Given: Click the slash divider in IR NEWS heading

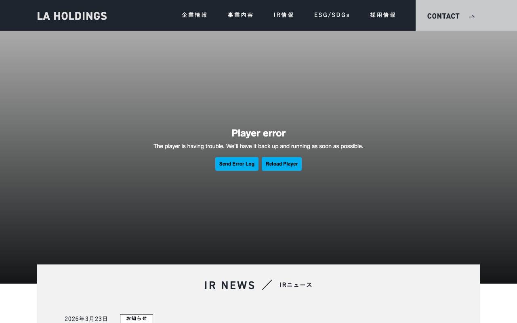Looking at the screenshot, I should tap(267, 285).
